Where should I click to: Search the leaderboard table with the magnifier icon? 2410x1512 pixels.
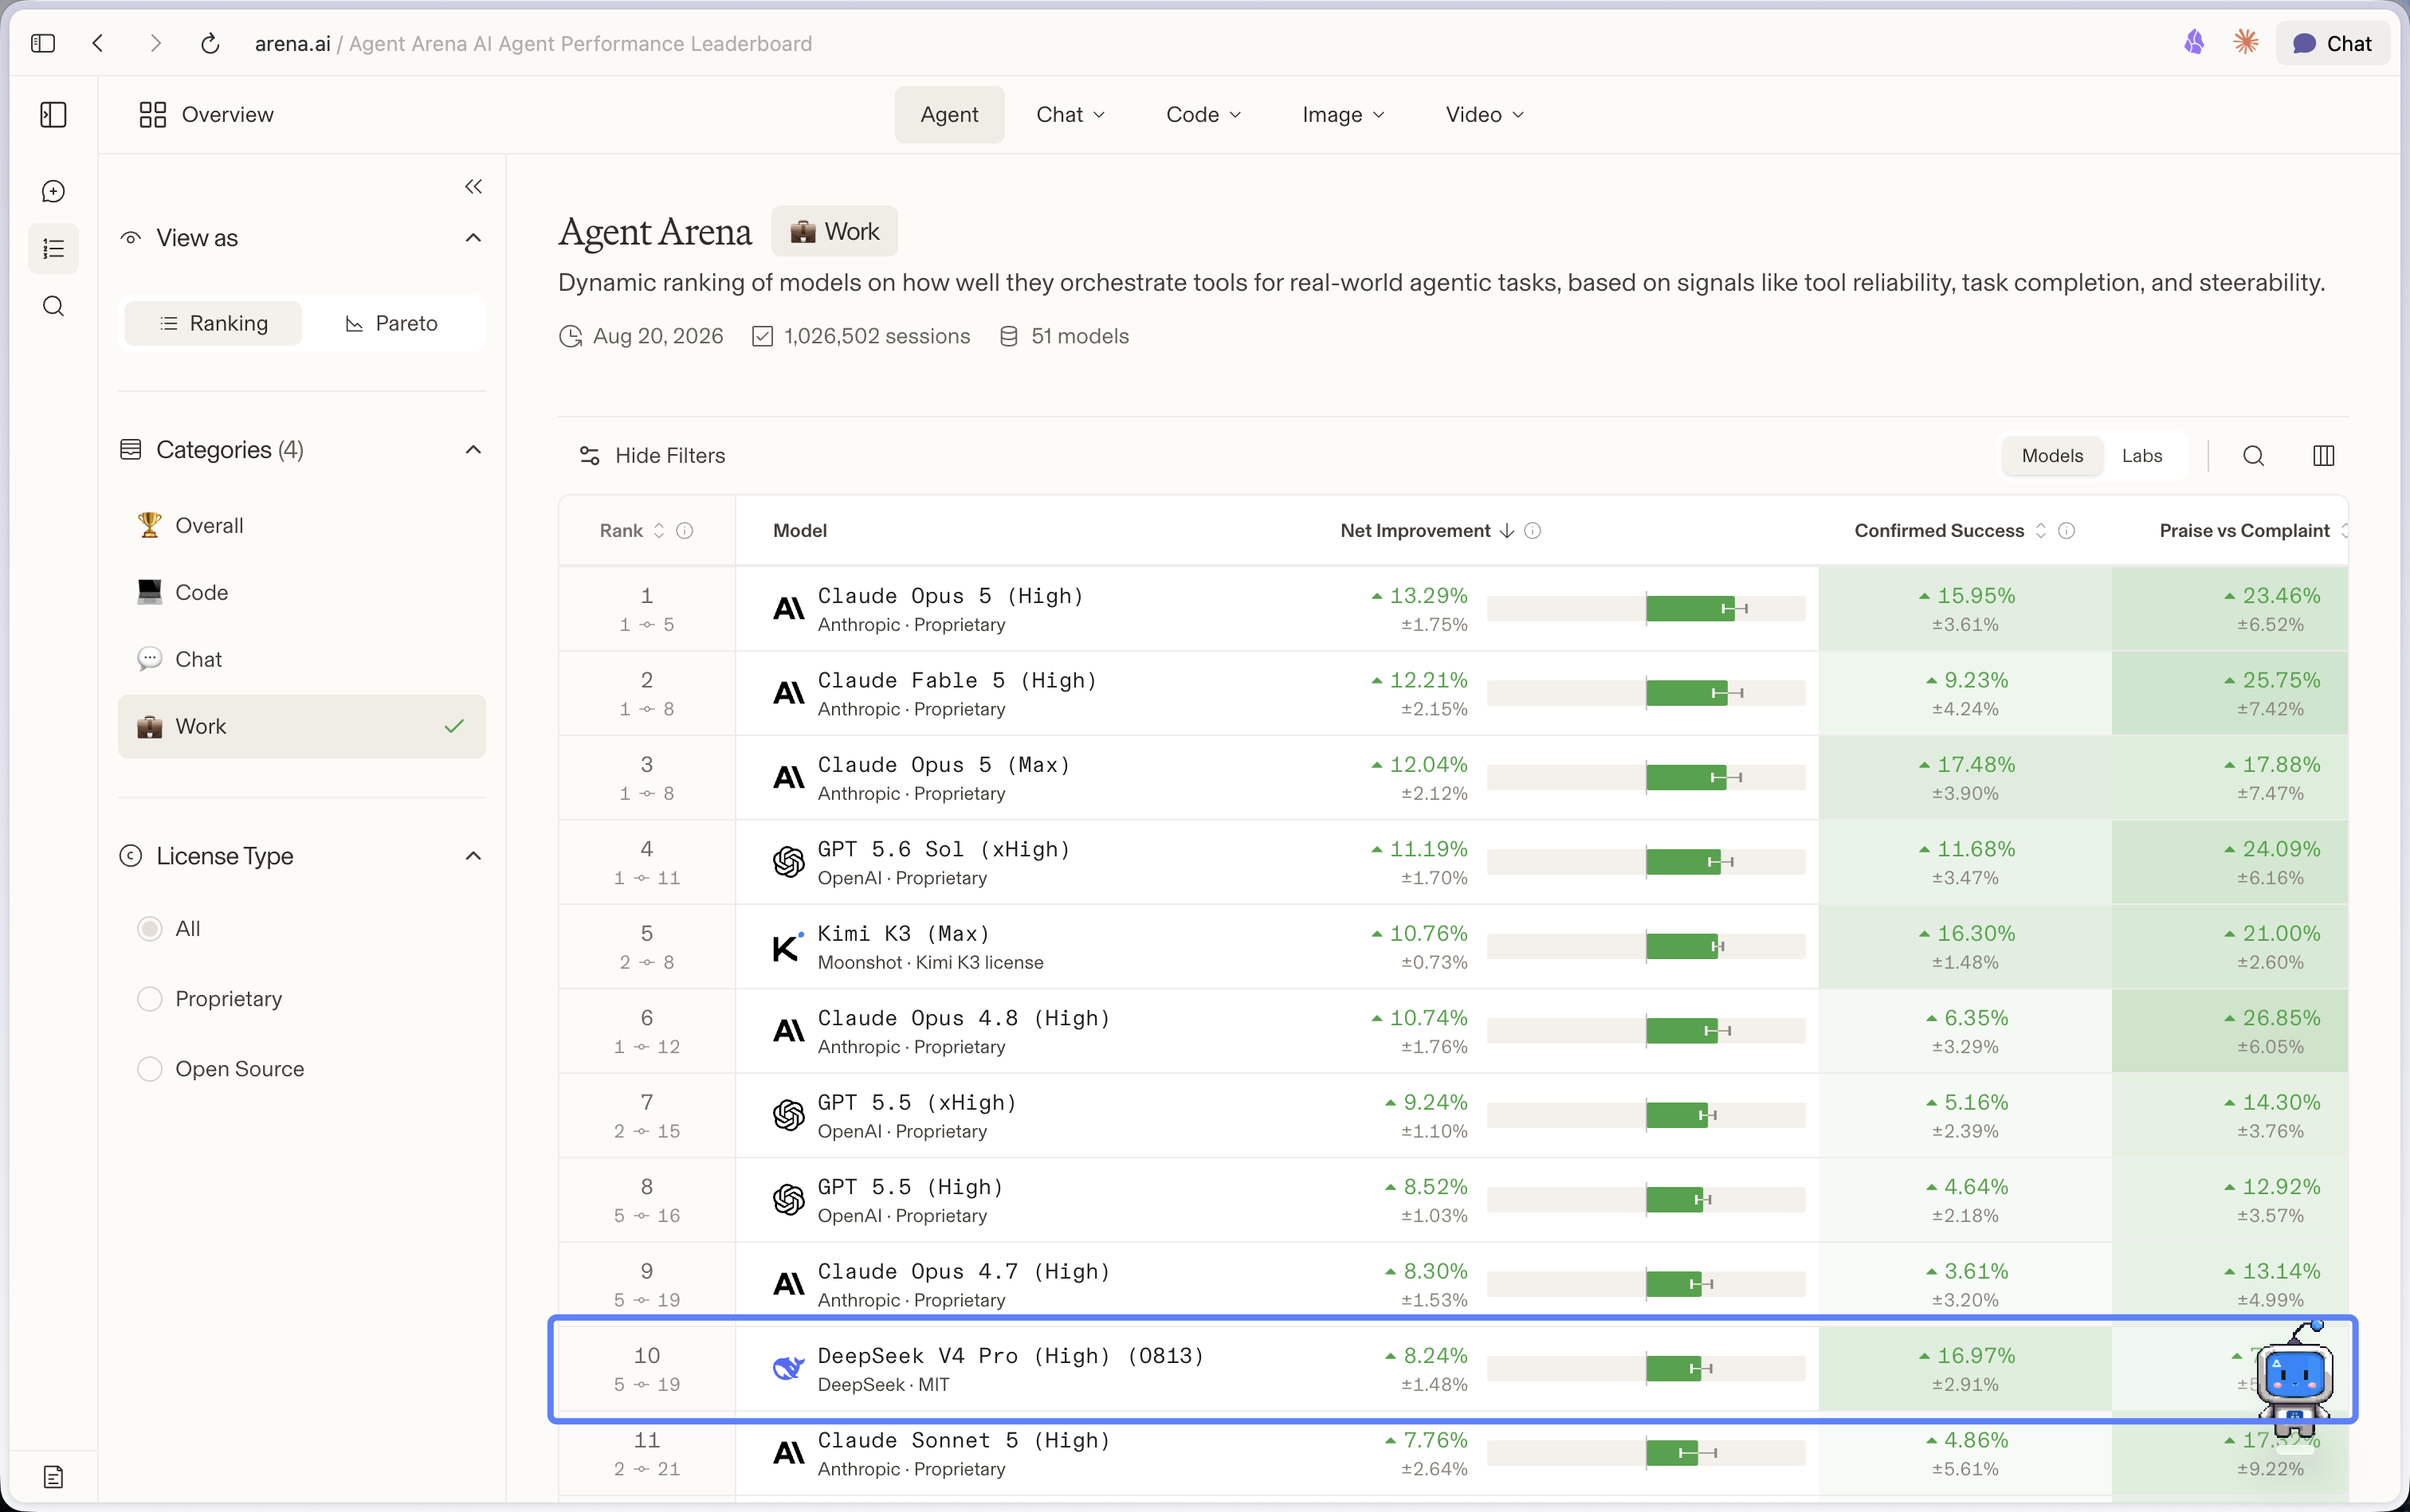point(2253,456)
